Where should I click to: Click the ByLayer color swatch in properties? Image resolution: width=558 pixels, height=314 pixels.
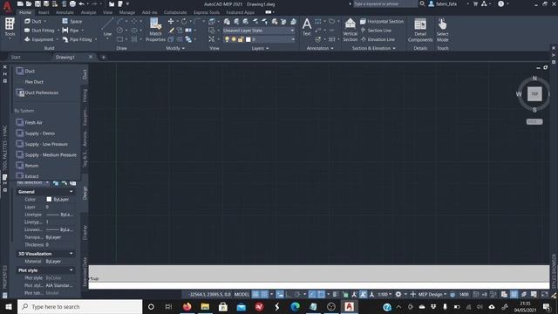(x=49, y=200)
